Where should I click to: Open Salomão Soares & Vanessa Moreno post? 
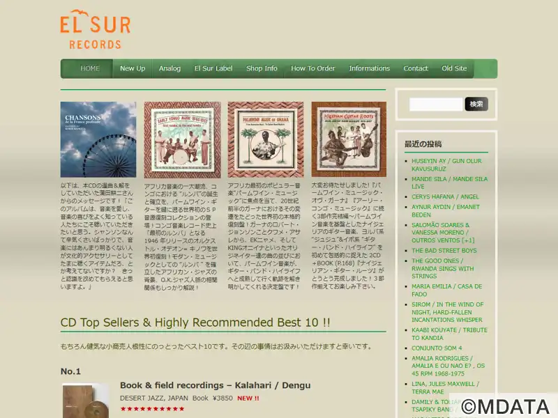pos(443,233)
